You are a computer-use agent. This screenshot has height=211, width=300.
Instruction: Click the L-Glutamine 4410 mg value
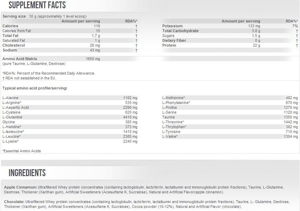tap(130, 117)
